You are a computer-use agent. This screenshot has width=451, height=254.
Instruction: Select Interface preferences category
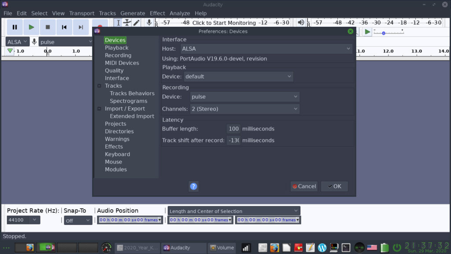(x=117, y=78)
